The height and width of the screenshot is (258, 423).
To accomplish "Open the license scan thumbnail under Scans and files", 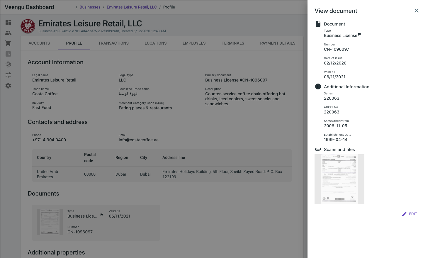I will (x=339, y=179).
